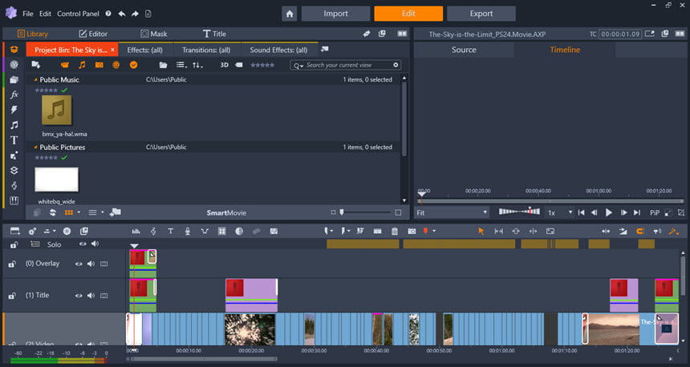Open the help question mark icon
This screenshot has height=367, width=690.
tap(108, 14)
